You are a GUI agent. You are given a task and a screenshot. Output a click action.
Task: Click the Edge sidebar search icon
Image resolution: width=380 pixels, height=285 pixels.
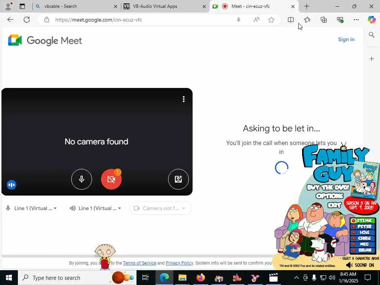coord(371,35)
